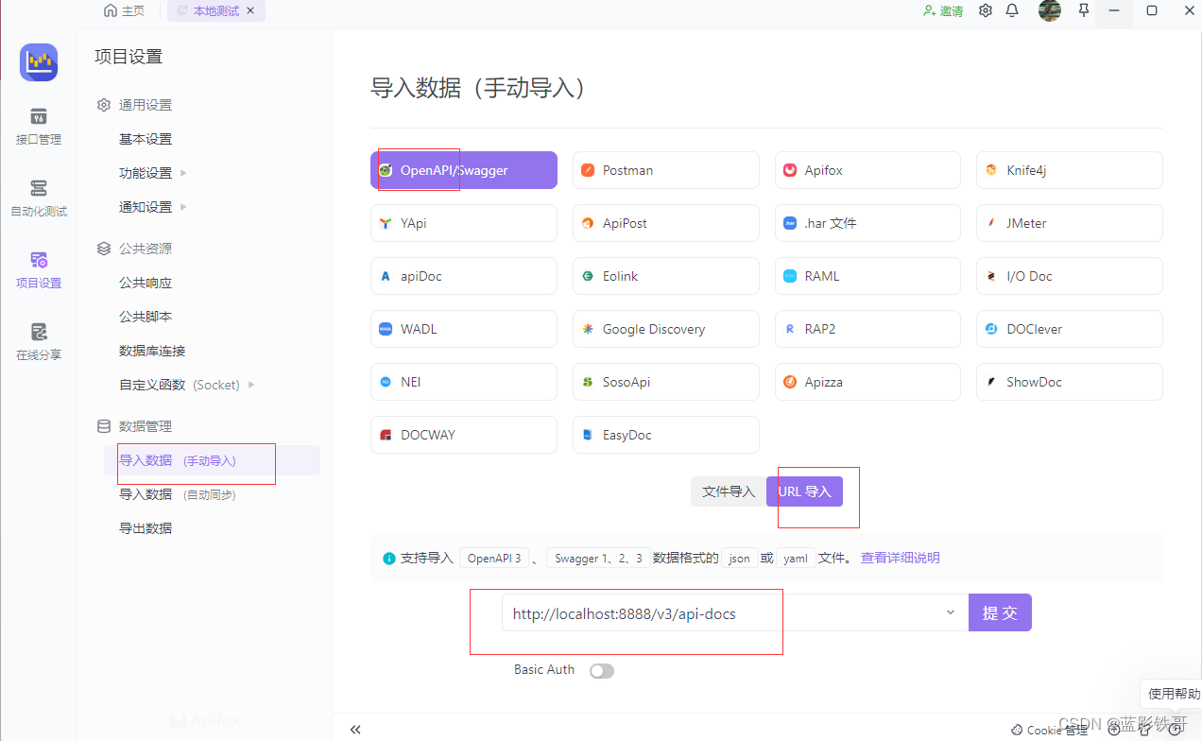Choose Google Discovery import format
Viewport: 1202px width, 741px height.
point(666,329)
